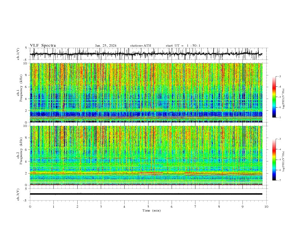The height and width of the screenshot is (232, 300).
Task: Click time axis tick label '9'
Action: [242, 207]
